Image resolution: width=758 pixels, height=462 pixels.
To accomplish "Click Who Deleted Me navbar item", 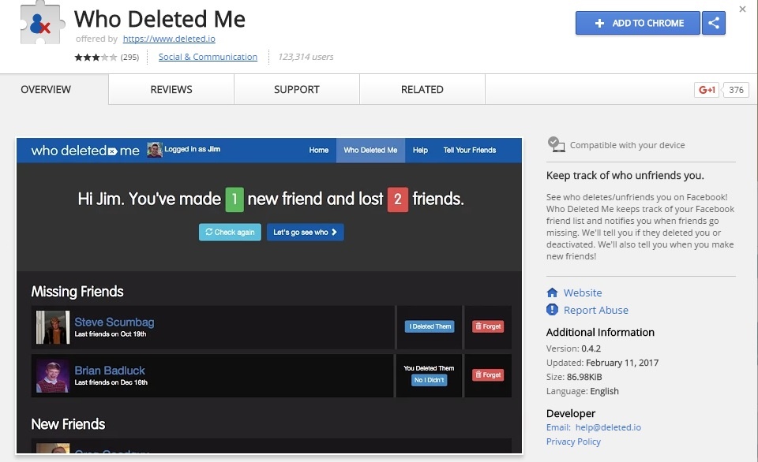I will pos(370,150).
